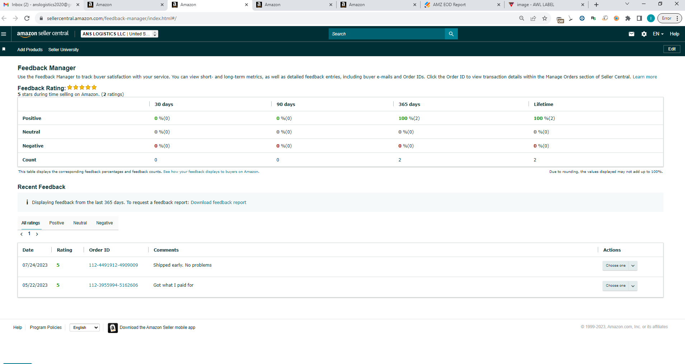Switch to the Negative feedback tab
This screenshot has height=364, width=685.
pos(104,223)
